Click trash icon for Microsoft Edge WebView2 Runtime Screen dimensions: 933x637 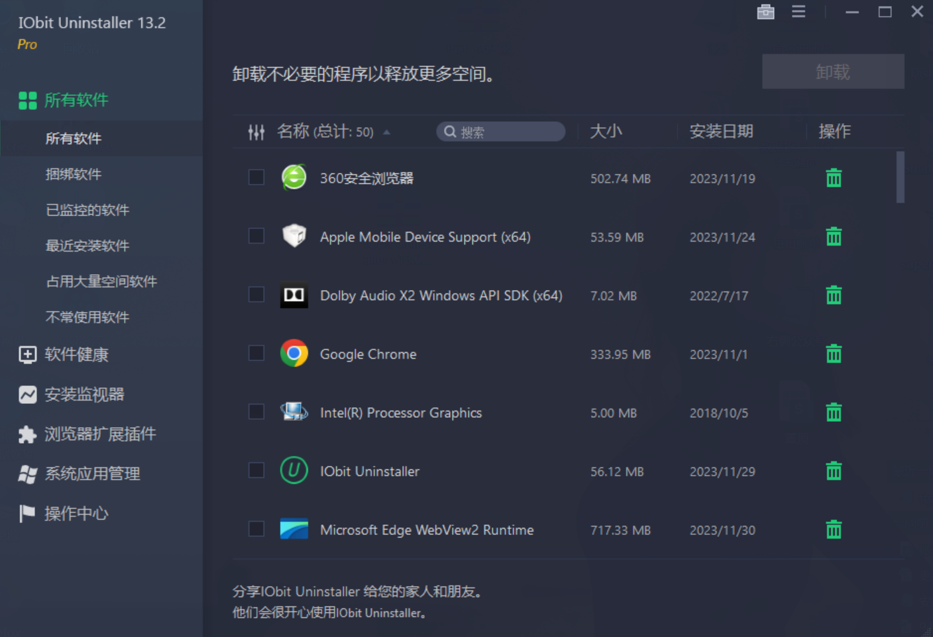(x=834, y=530)
